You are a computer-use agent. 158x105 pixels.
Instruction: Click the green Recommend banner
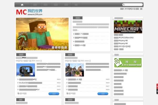[128, 63]
